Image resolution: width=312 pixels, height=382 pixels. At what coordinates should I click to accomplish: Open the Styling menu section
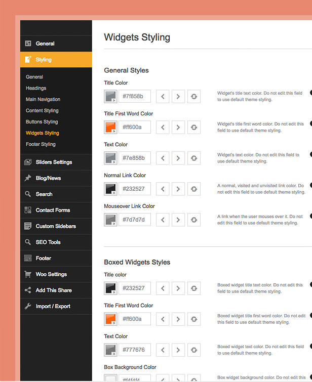(x=44, y=60)
